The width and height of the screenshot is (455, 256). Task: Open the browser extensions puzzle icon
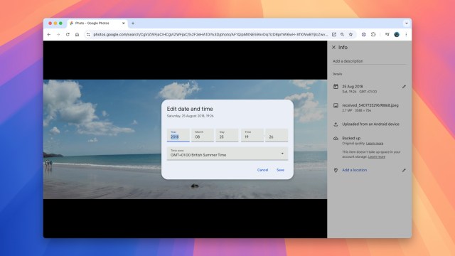[373, 35]
